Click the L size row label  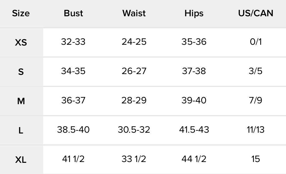tap(21, 130)
